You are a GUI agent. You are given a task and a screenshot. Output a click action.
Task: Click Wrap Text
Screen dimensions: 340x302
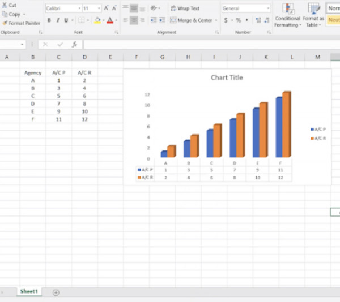point(185,8)
